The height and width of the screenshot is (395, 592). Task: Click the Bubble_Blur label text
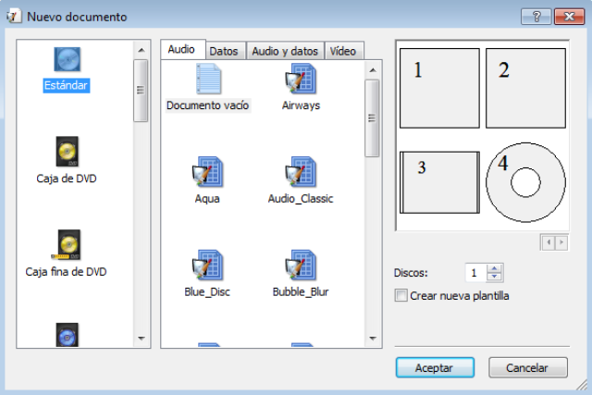pyautogui.click(x=301, y=291)
